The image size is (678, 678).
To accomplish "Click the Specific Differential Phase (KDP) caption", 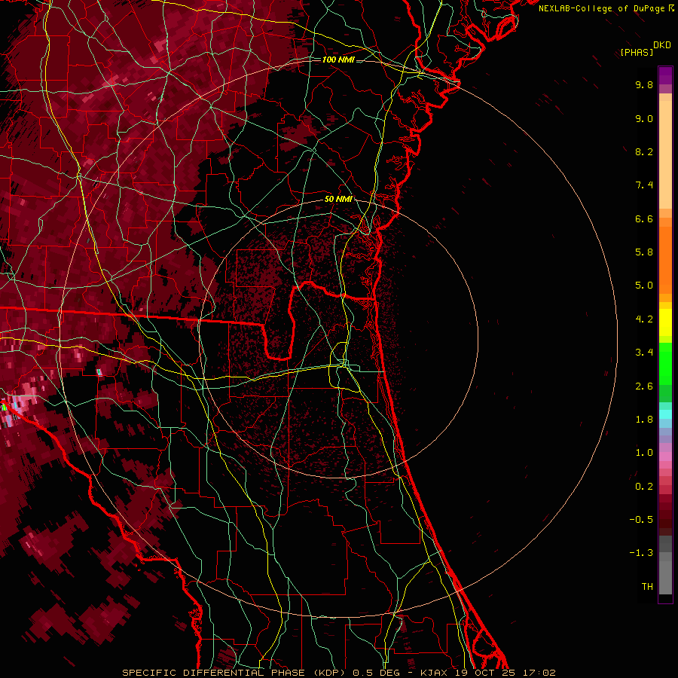I will coord(235,673).
